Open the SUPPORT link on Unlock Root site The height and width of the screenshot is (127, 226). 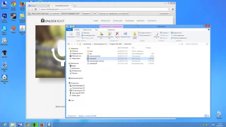141,21
